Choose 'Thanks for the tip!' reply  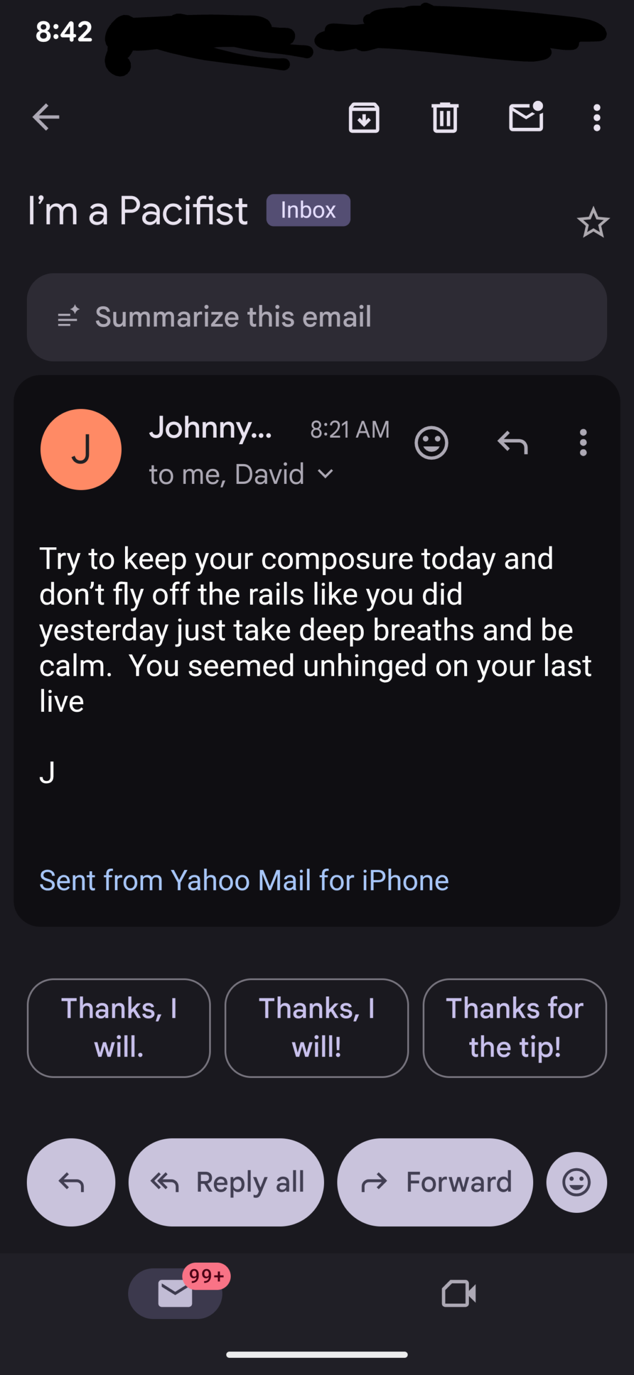click(x=514, y=1027)
